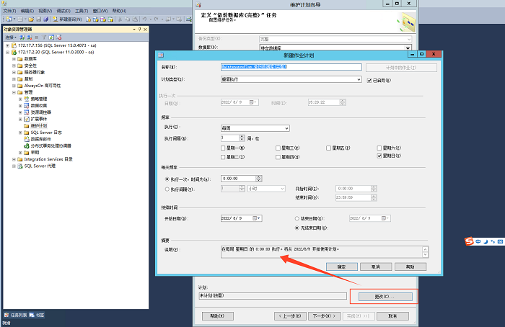Click the SQL Server 代理 agent icon
The width and height of the screenshot is (505, 327).
tap(20, 166)
